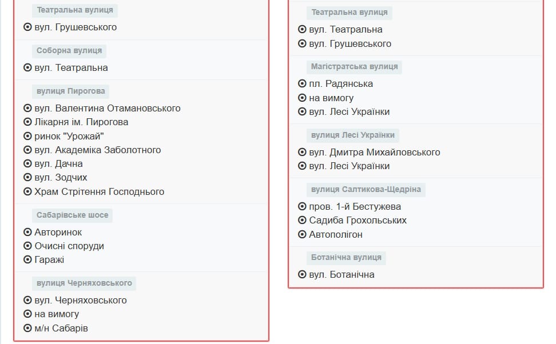Open the вулиця Салтикова-Щедріна header
Screen dimensions: 556x344
click(367, 190)
